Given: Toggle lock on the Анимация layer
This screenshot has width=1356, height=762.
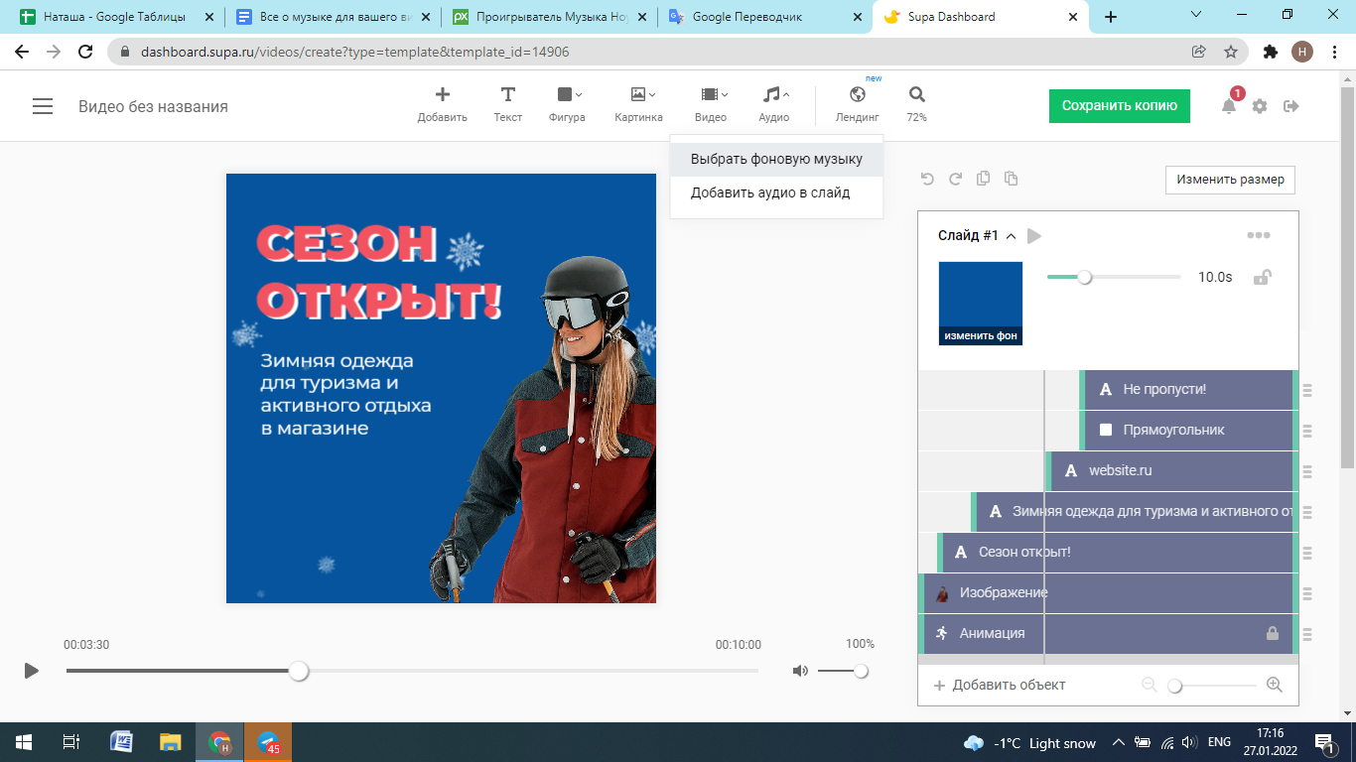Looking at the screenshot, I should tap(1273, 633).
